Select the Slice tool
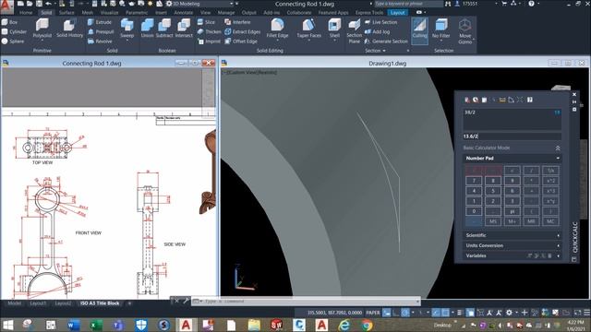 click(207, 22)
